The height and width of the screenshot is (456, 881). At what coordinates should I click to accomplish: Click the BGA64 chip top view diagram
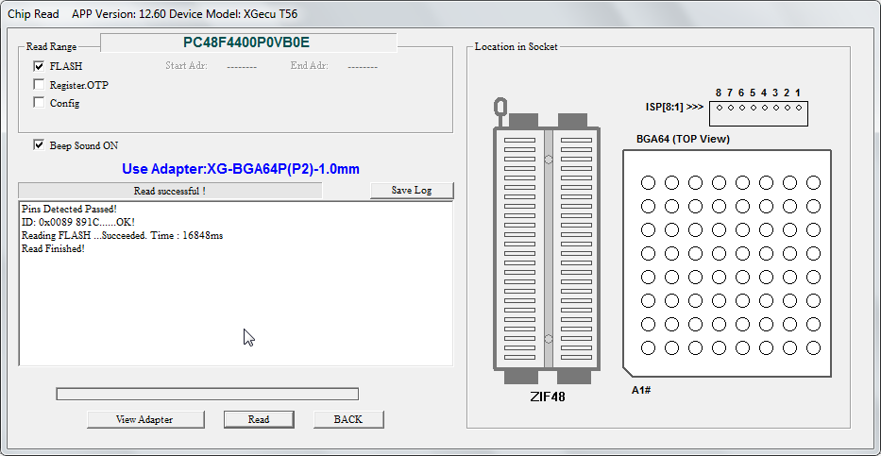727,264
